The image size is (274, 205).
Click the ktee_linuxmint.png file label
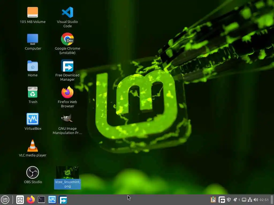coord(67,184)
